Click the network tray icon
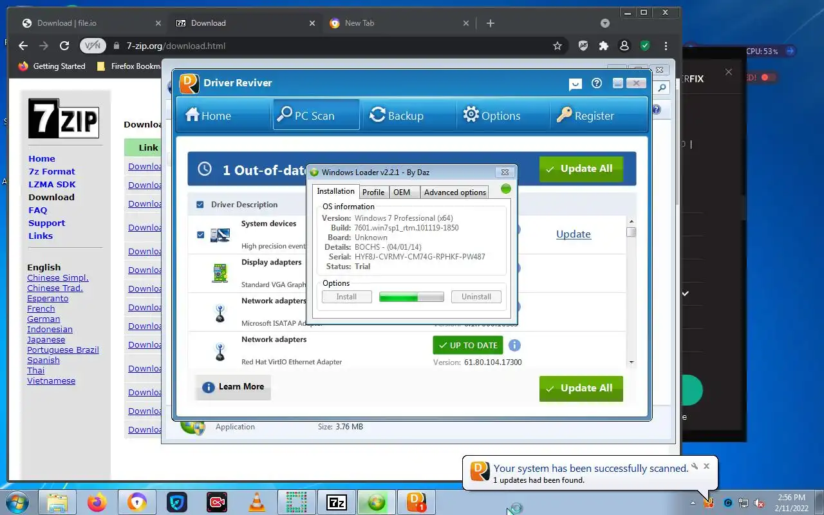The width and height of the screenshot is (824, 515). [744, 503]
